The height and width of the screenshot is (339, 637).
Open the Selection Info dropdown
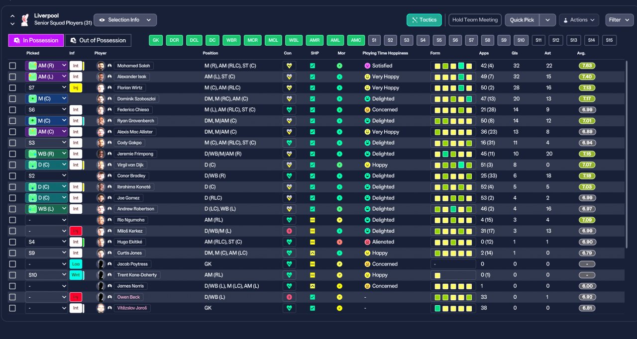[125, 20]
